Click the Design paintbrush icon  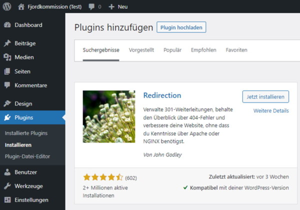pos(7,103)
